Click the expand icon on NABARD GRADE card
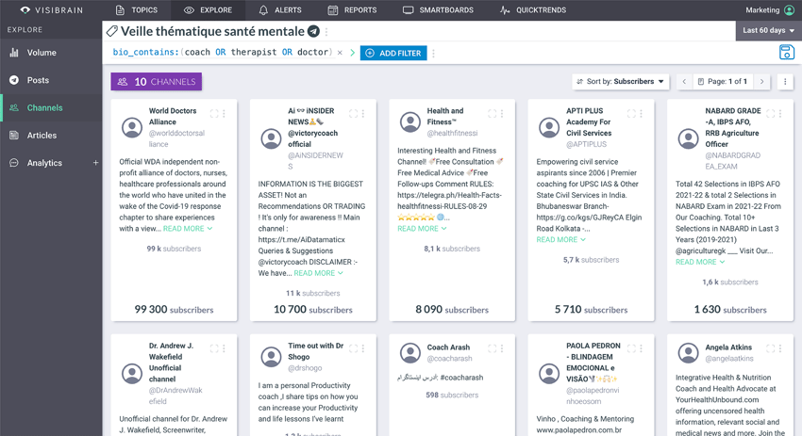 click(770, 114)
